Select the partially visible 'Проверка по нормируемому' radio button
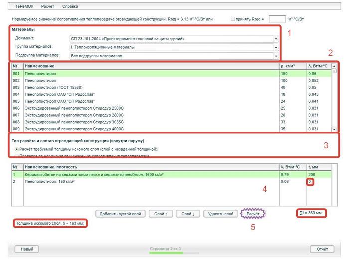Viewport: 349px width, 263px height. 17,156
